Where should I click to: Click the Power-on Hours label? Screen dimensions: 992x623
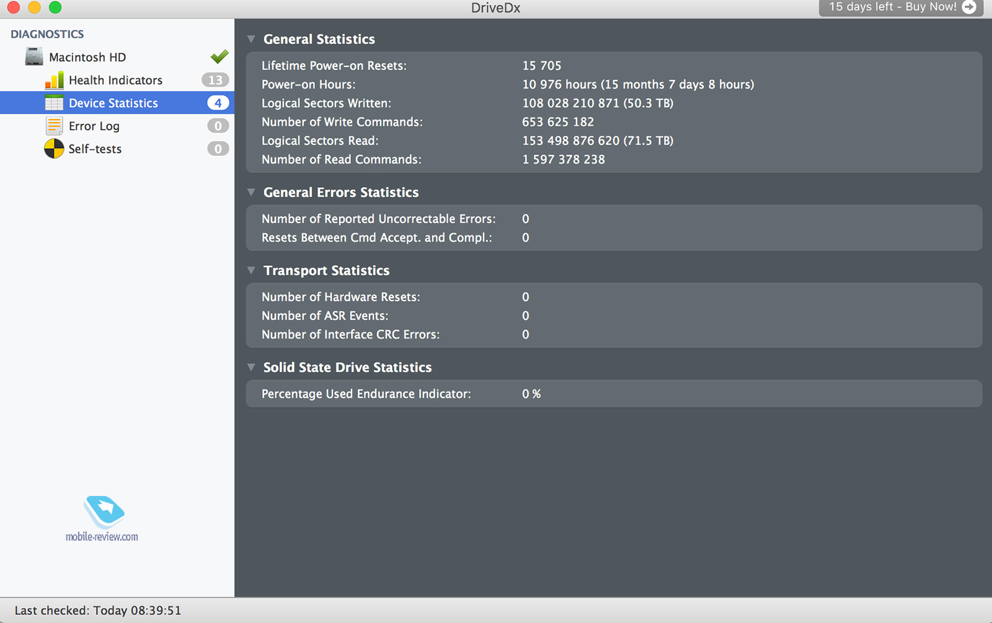pyautogui.click(x=309, y=84)
